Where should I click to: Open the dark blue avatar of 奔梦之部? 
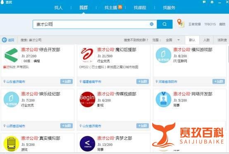pyautogui.click(x=87, y=144)
